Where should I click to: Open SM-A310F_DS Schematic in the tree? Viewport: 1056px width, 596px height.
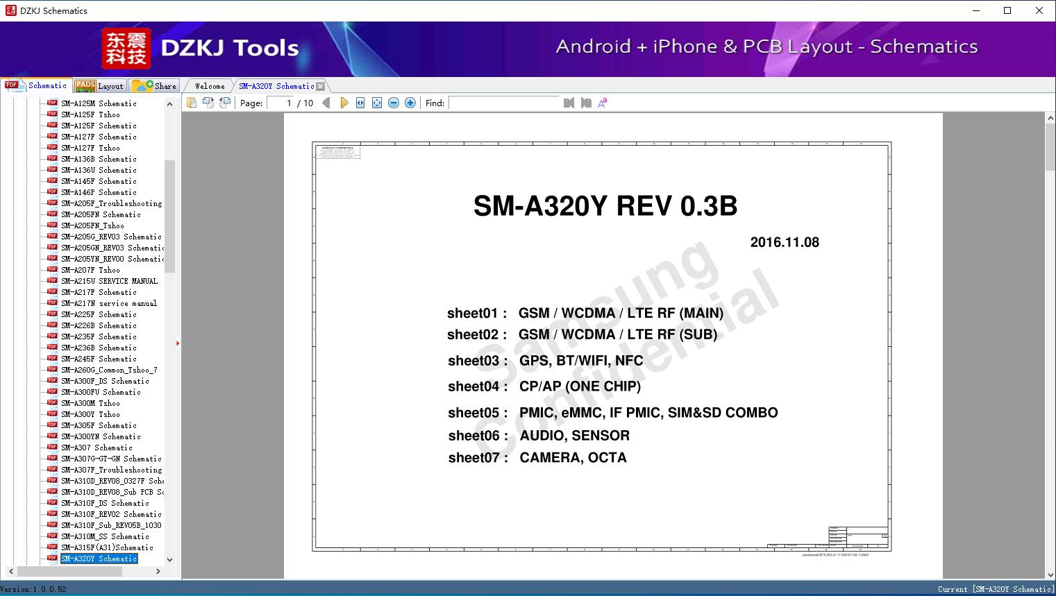(x=105, y=503)
